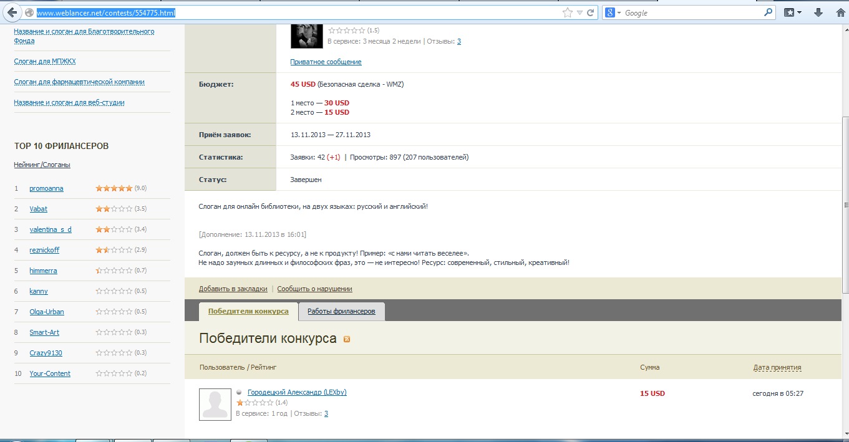Click offline status dot beside Городецкий Александр

tap(239, 392)
